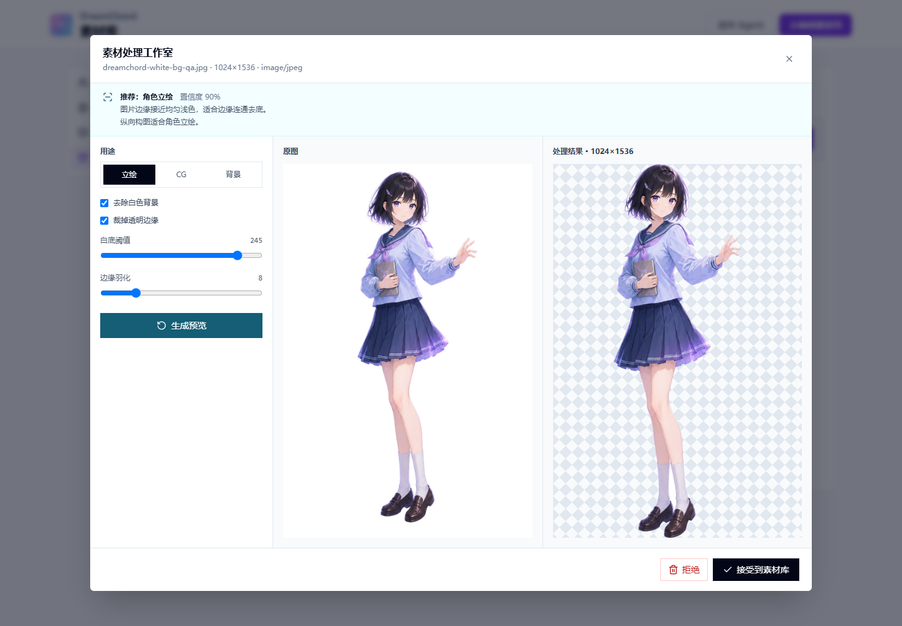Toggle the 去除白色背景 checkbox
Image resolution: width=902 pixels, height=626 pixels.
click(105, 203)
